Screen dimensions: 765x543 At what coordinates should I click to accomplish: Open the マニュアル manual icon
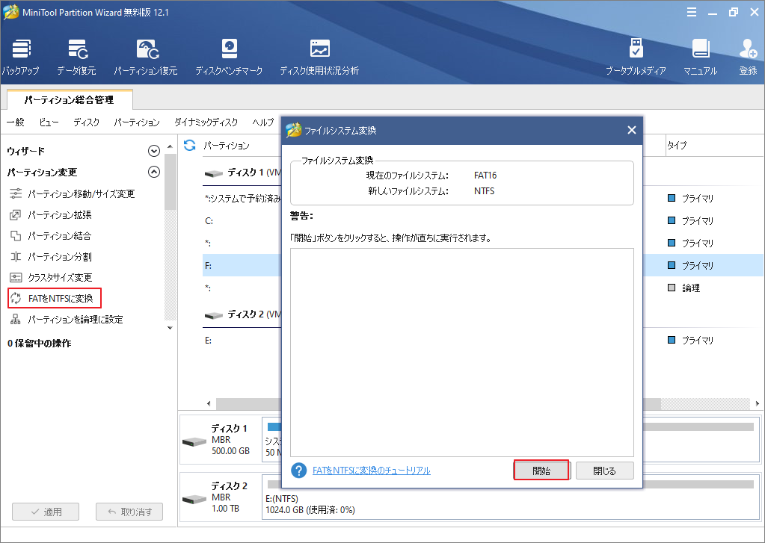point(700,50)
